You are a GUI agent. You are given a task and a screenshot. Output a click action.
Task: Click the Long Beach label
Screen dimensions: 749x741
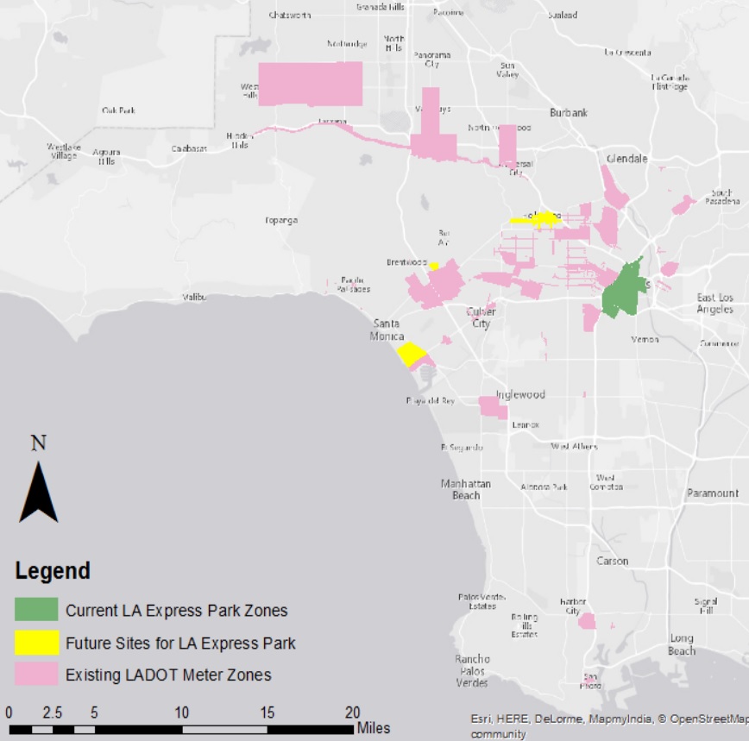point(682,644)
